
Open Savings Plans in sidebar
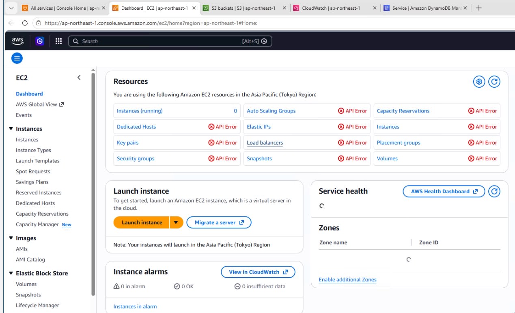point(32,182)
